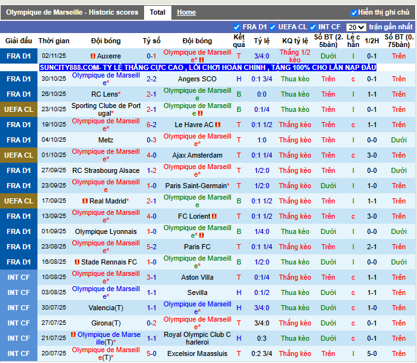This screenshot has width=417, height=363.
Task: Open Ajax Amsterdam team link
Action: (x=197, y=155)
